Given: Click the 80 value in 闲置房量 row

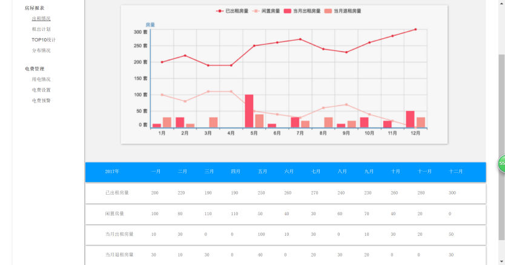Looking at the screenshot, I should pos(180,213).
